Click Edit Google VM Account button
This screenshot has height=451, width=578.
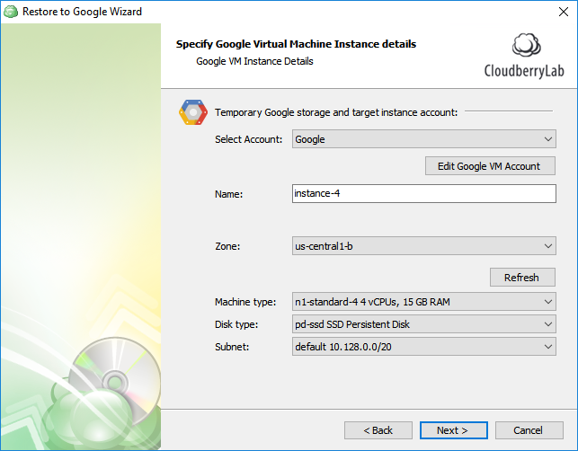(x=490, y=166)
